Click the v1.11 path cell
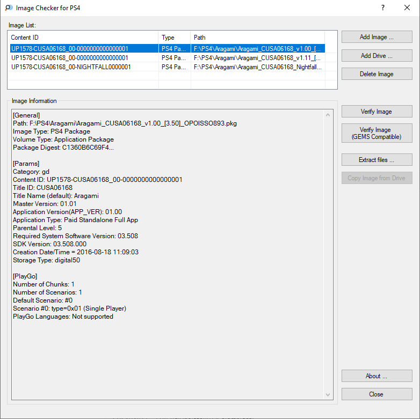This screenshot has width=420, height=419. 257,58
